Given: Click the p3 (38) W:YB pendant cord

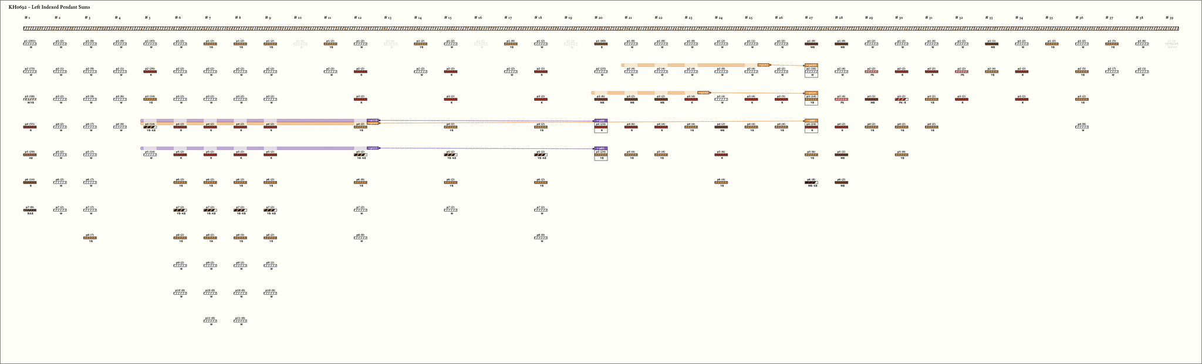Looking at the screenshot, I should pyautogui.click(x=30, y=99).
